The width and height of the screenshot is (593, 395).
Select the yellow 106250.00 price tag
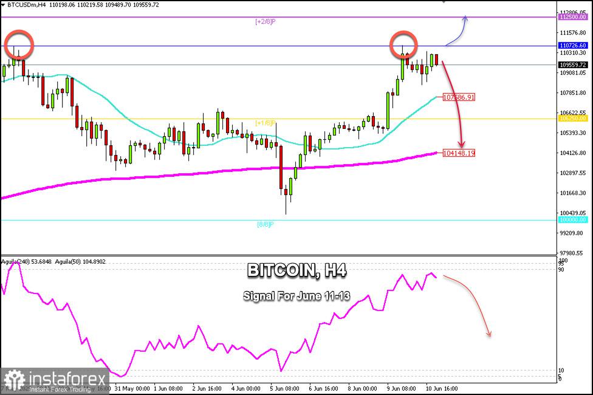(x=573, y=118)
